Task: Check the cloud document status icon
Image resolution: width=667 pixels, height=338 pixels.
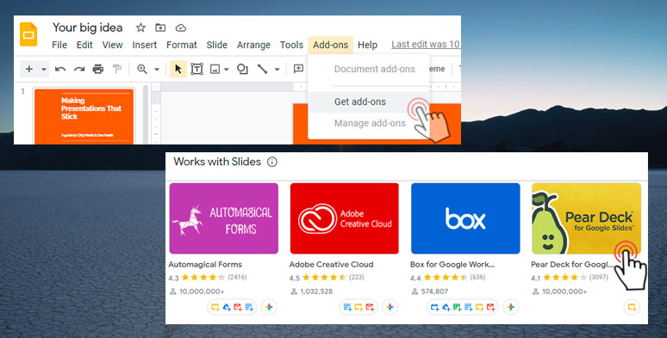Action: [181, 28]
